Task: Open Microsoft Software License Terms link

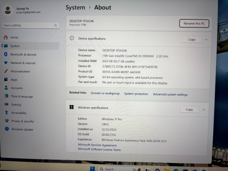Action: [x=99, y=149]
